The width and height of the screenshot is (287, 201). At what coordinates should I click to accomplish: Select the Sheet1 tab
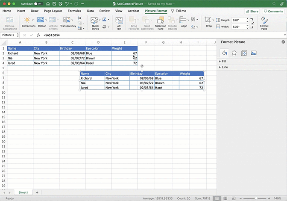(23, 192)
